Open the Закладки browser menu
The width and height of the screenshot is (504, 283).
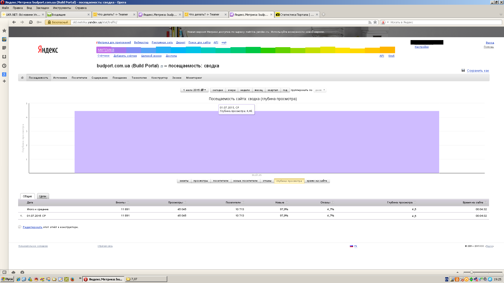(43, 8)
